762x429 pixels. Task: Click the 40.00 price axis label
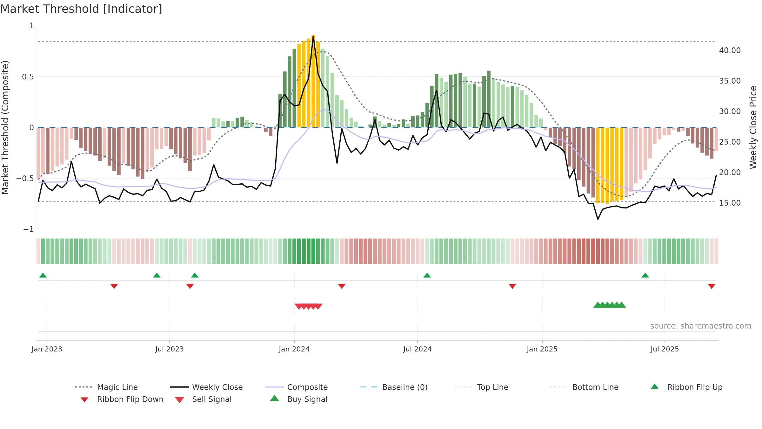pos(730,50)
